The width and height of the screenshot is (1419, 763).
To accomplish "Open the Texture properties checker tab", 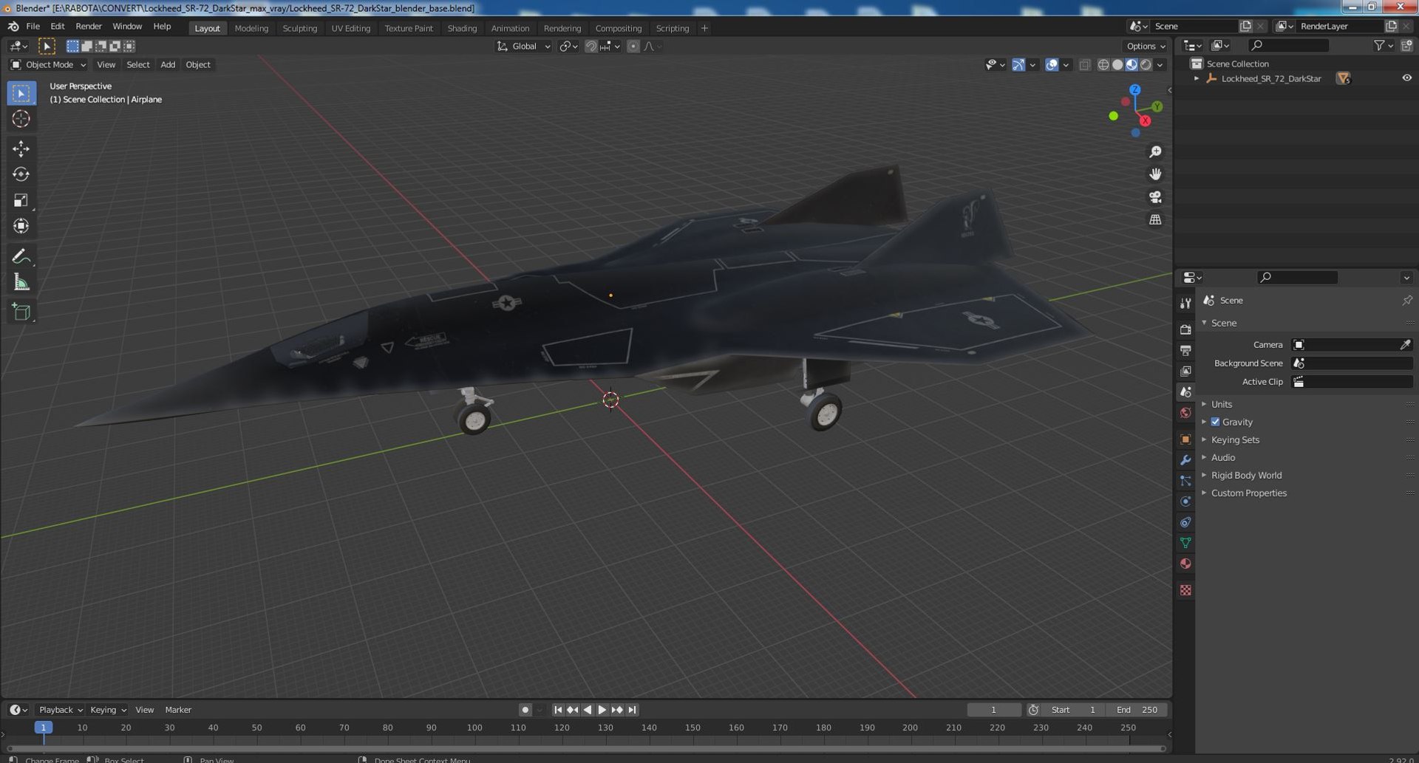I will (1185, 590).
